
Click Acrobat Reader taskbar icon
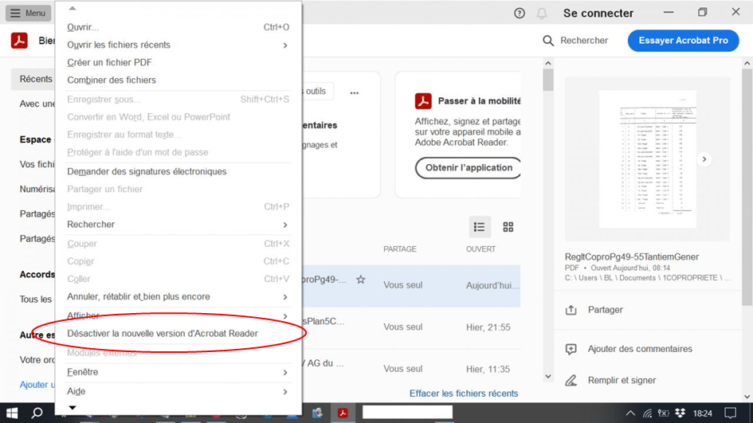pos(343,413)
